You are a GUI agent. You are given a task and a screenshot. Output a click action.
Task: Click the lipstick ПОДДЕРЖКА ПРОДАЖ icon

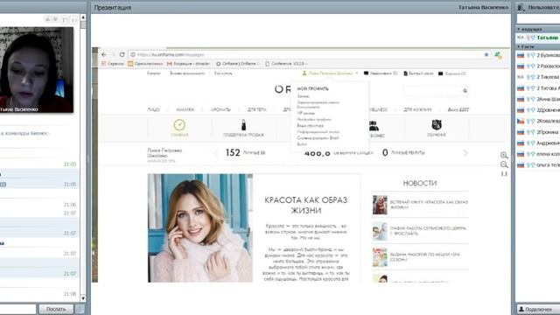click(x=243, y=125)
